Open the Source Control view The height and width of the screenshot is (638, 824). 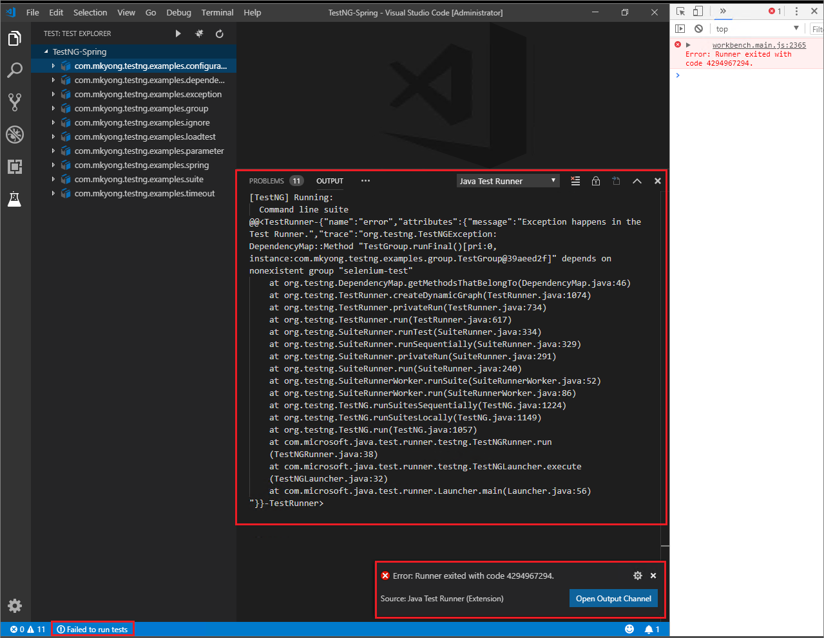click(x=15, y=102)
